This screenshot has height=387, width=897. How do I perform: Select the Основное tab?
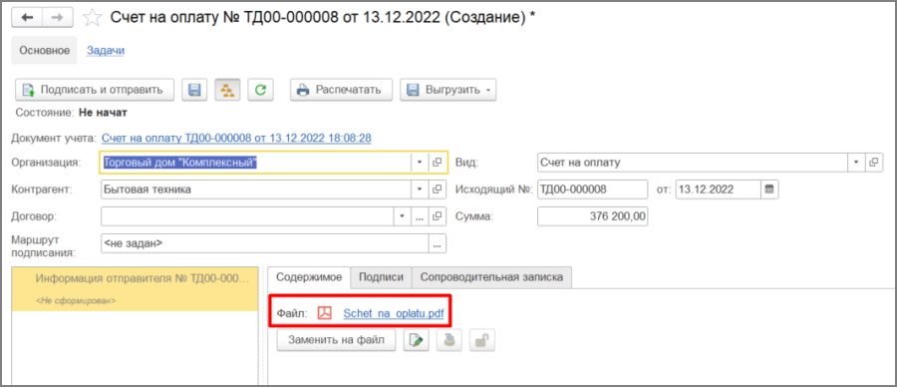[44, 51]
